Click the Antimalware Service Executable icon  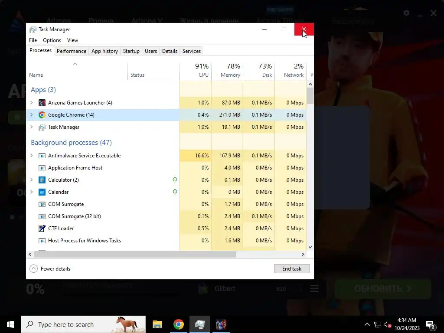click(x=42, y=156)
